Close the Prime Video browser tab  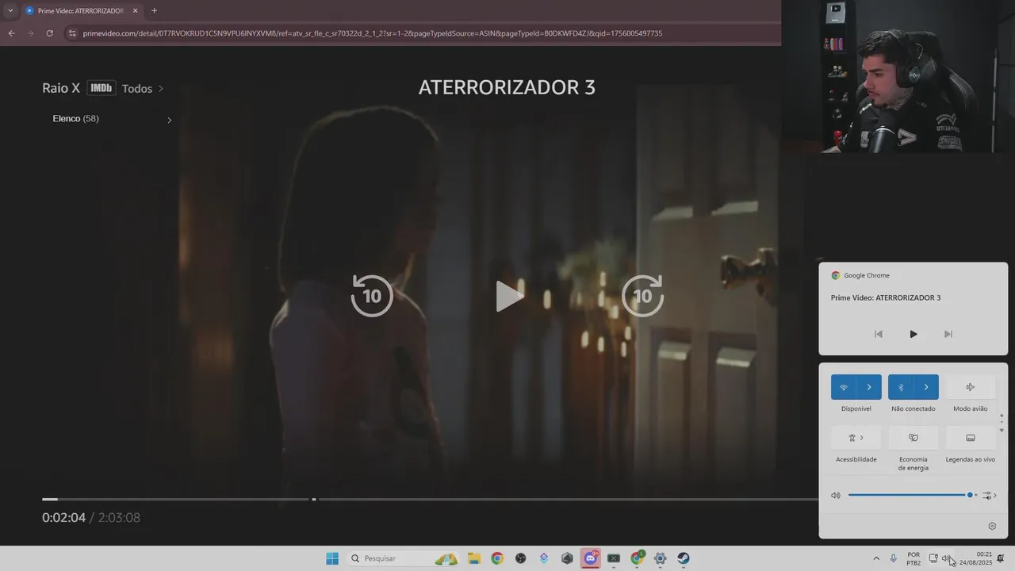tap(135, 11)
